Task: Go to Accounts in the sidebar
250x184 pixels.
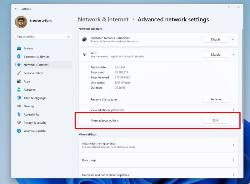Action: (30, 90)
